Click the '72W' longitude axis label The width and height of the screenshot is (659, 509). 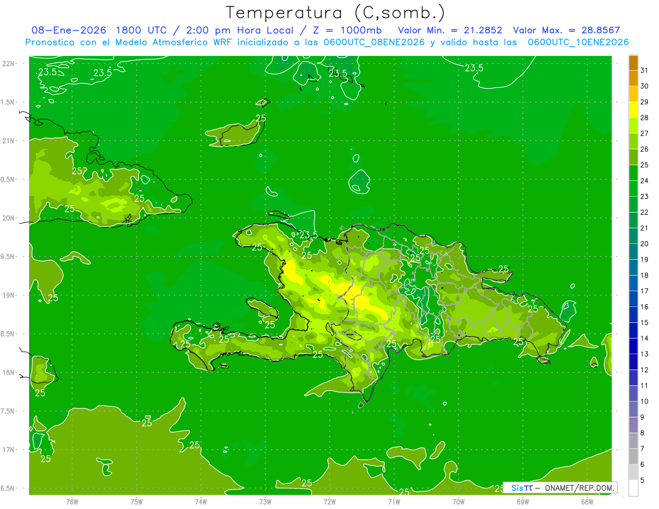tap(329, 501)
